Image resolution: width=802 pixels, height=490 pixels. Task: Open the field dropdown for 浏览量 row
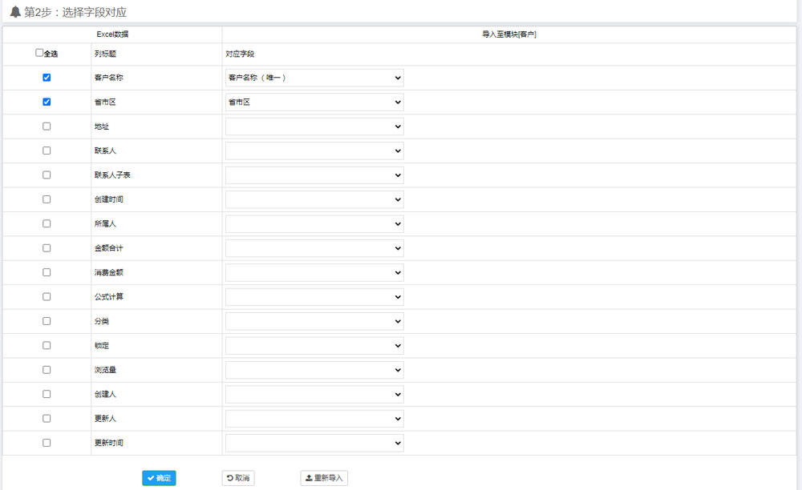point(314,370)
